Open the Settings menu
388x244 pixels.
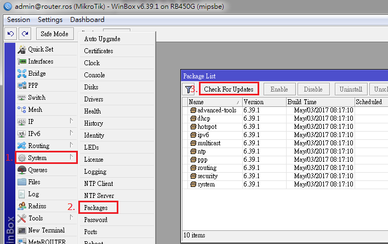point(50,20)
